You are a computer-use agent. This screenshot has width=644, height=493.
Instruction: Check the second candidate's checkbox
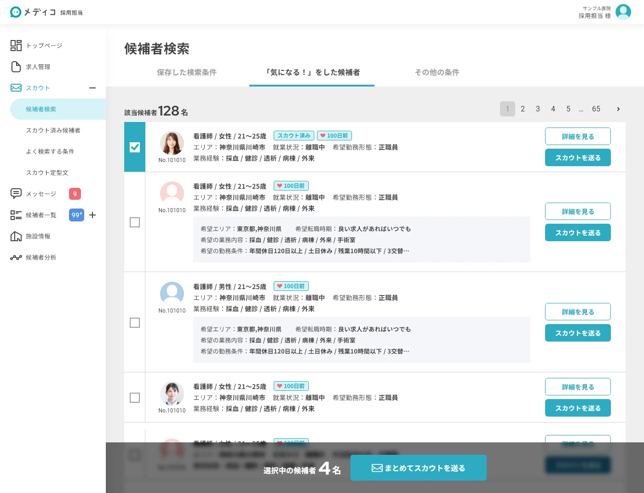[135, 222]
